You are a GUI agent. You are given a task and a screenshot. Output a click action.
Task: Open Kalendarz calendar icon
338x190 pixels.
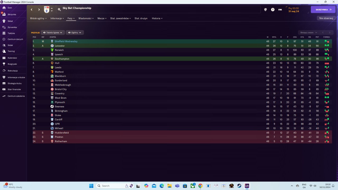tap(4, 58)
